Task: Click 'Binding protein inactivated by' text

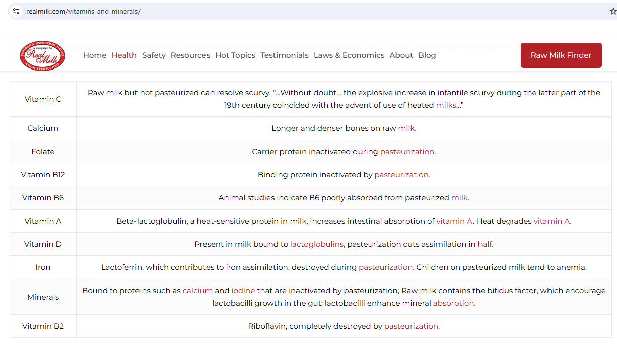Action: (x=315, y=175)
